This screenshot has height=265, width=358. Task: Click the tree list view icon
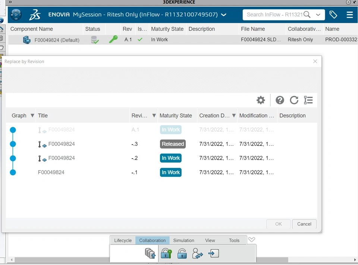308,100
